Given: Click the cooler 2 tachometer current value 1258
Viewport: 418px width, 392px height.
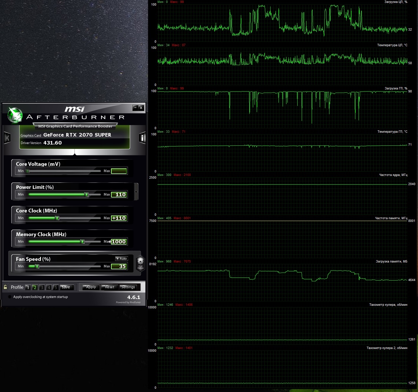Looking at the screenshot, I should coord(412,383).
